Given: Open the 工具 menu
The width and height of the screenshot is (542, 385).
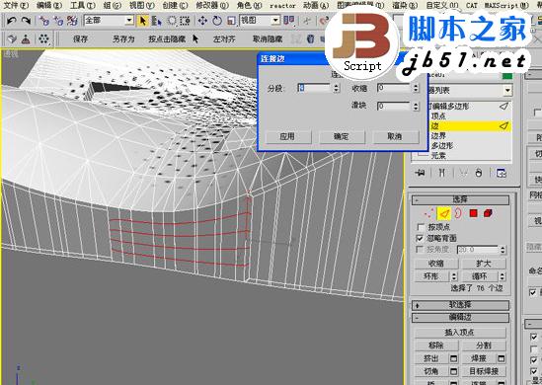Looking at the screenshot, I should pos(83,6).
